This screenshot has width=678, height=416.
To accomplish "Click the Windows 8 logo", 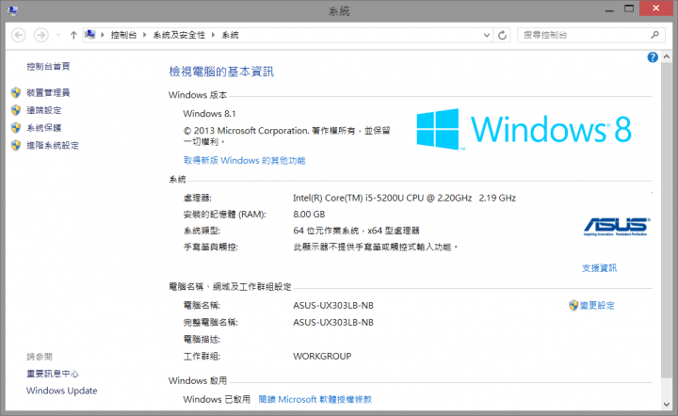I will (524, 129).
